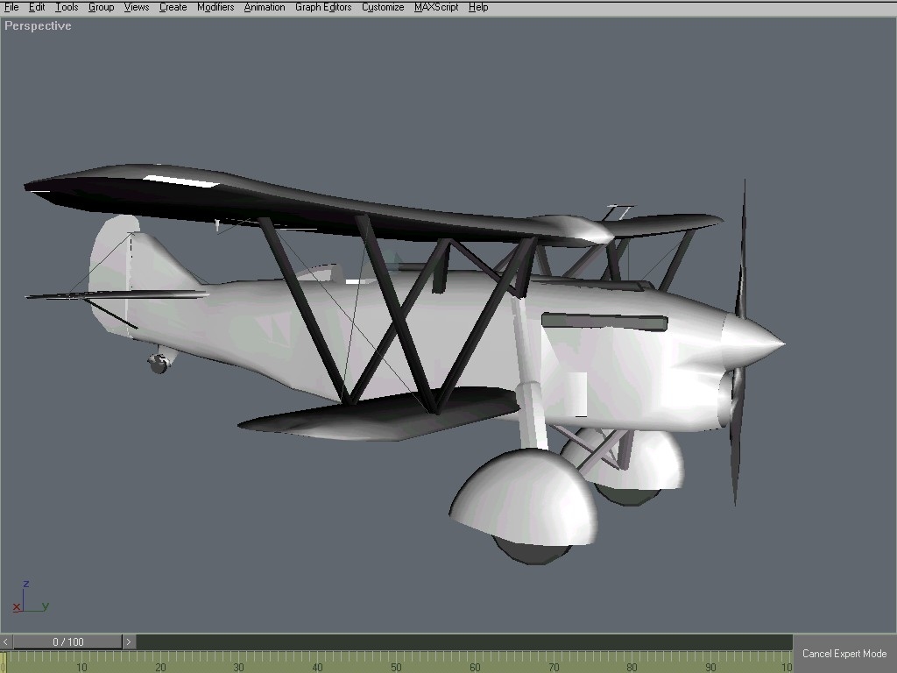This screenshot has height=673, width=897.
Task: Open the Tools menu
Action: tap(67, 7)
